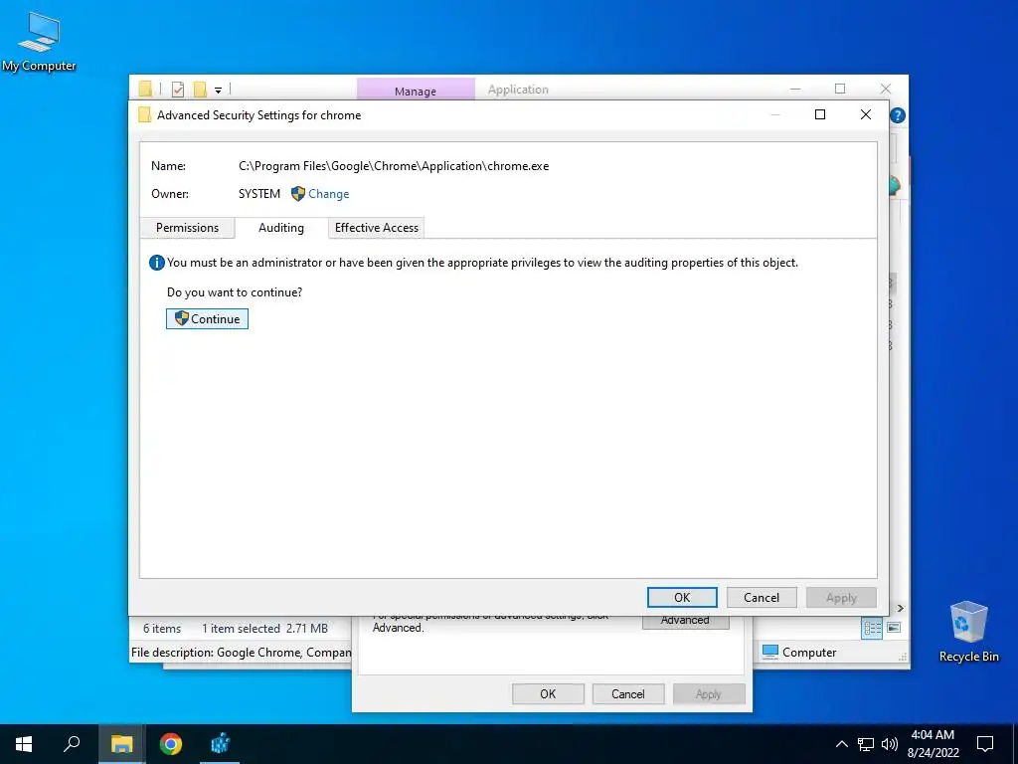
Task: Show hidden icons in system tray
Action: point(841,744)
